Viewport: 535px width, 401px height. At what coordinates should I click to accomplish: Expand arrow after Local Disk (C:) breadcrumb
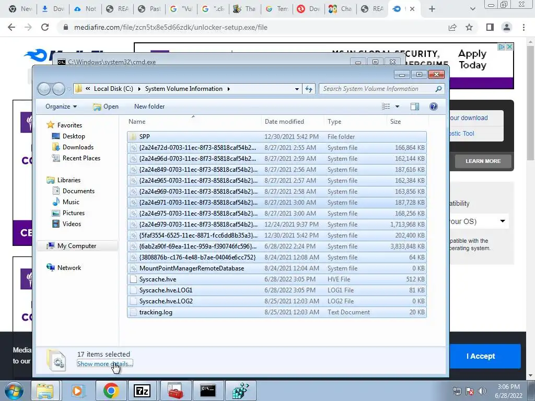pyautogui.click(x=139, y=89)
